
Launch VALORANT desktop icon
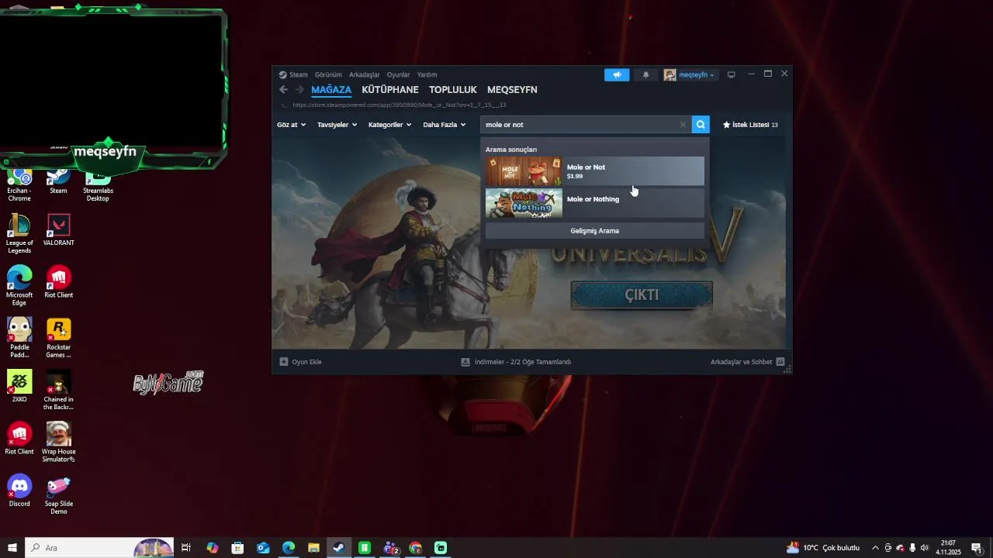pyautogui.click(x=58, y=230)
